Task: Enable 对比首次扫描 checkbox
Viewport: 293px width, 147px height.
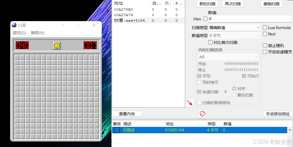Action: pos(210,42)
